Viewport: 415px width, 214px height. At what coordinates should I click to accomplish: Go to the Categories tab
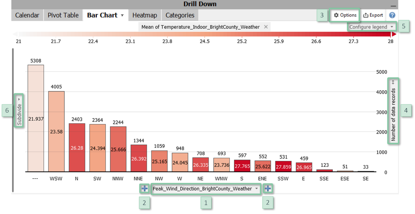tap(180, 15)
